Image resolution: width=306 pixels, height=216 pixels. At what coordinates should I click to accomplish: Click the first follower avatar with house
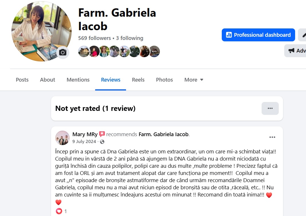[84, 51]
